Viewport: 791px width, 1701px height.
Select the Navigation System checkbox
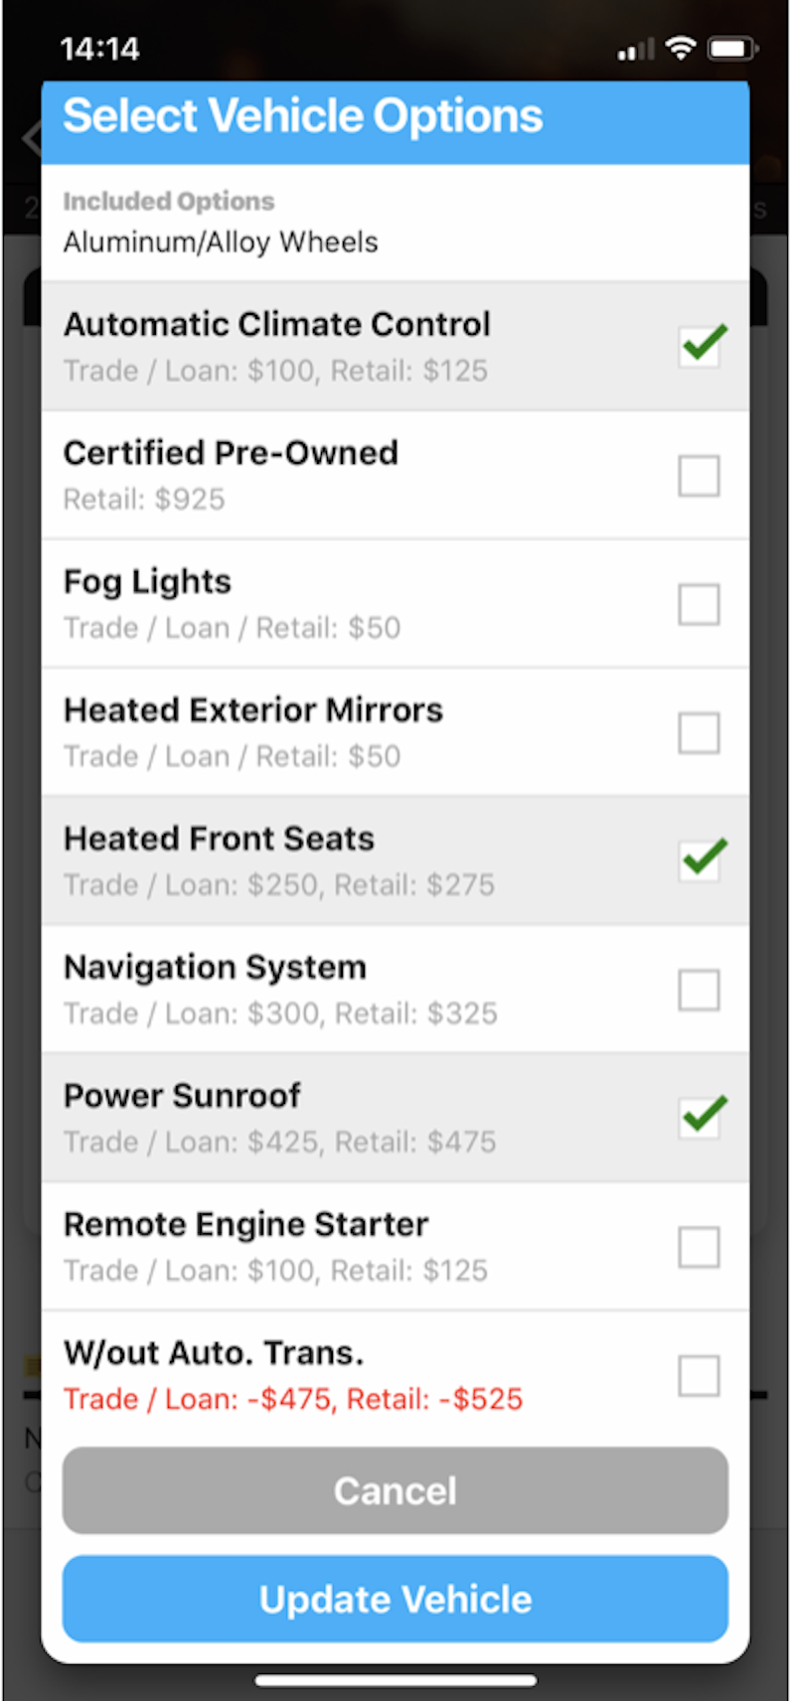[x=699, y=991]
